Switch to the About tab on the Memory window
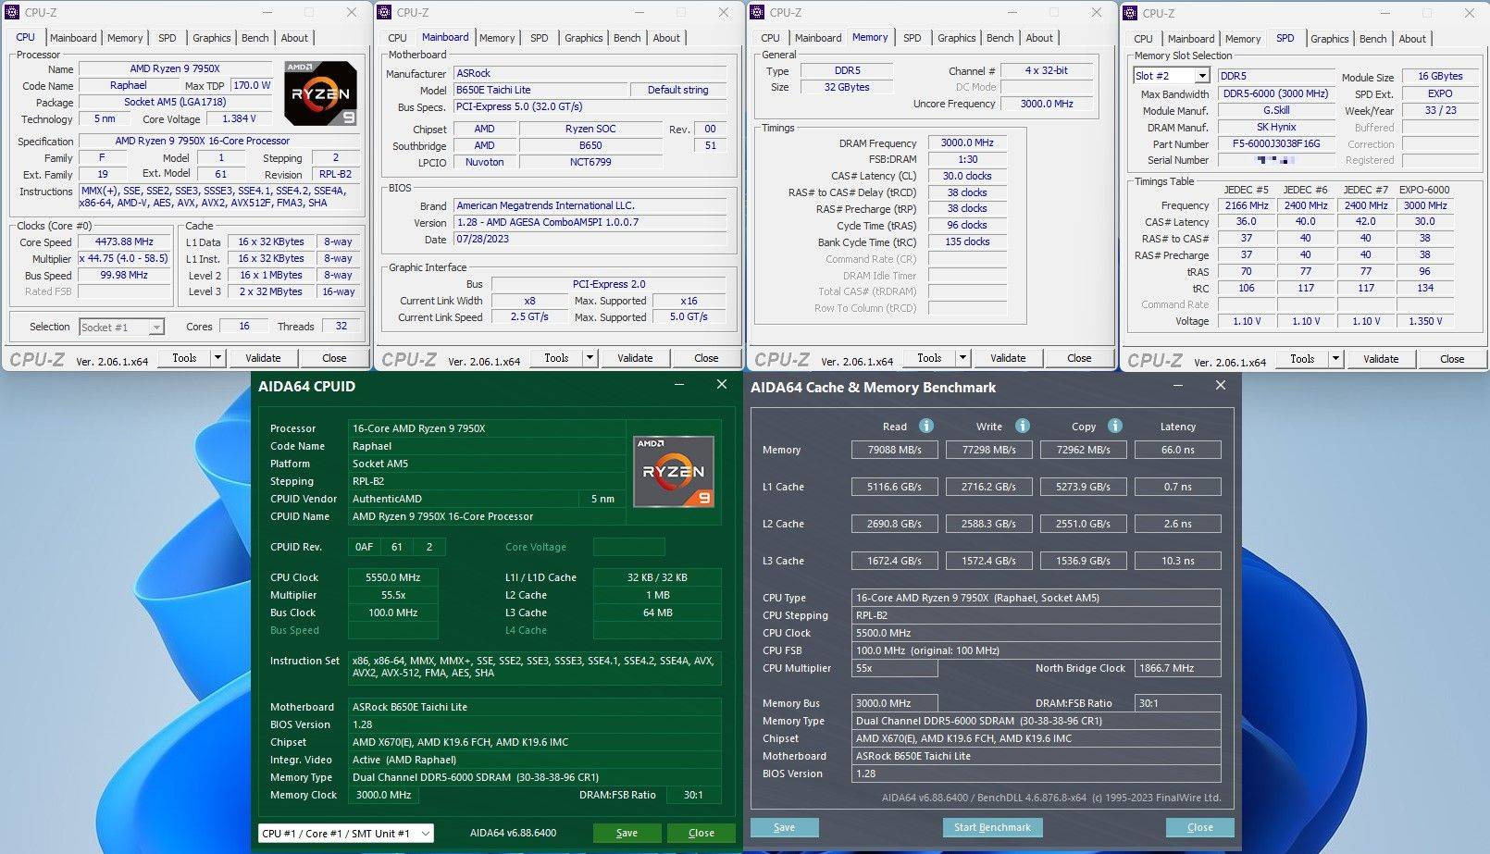 pos(1039,38)
